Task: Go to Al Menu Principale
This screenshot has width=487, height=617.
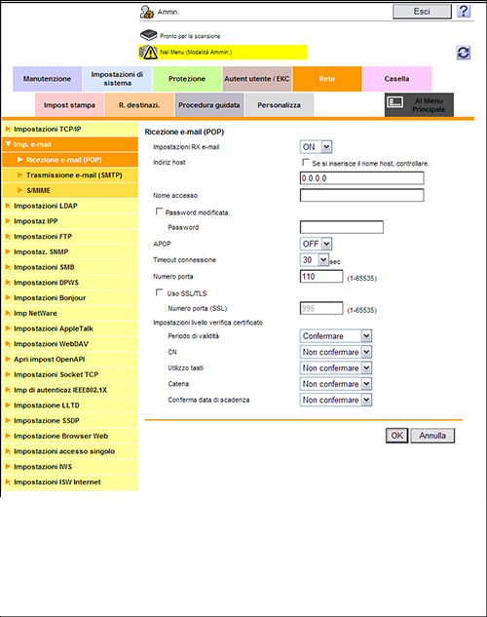Action: (x=419, y=104)
